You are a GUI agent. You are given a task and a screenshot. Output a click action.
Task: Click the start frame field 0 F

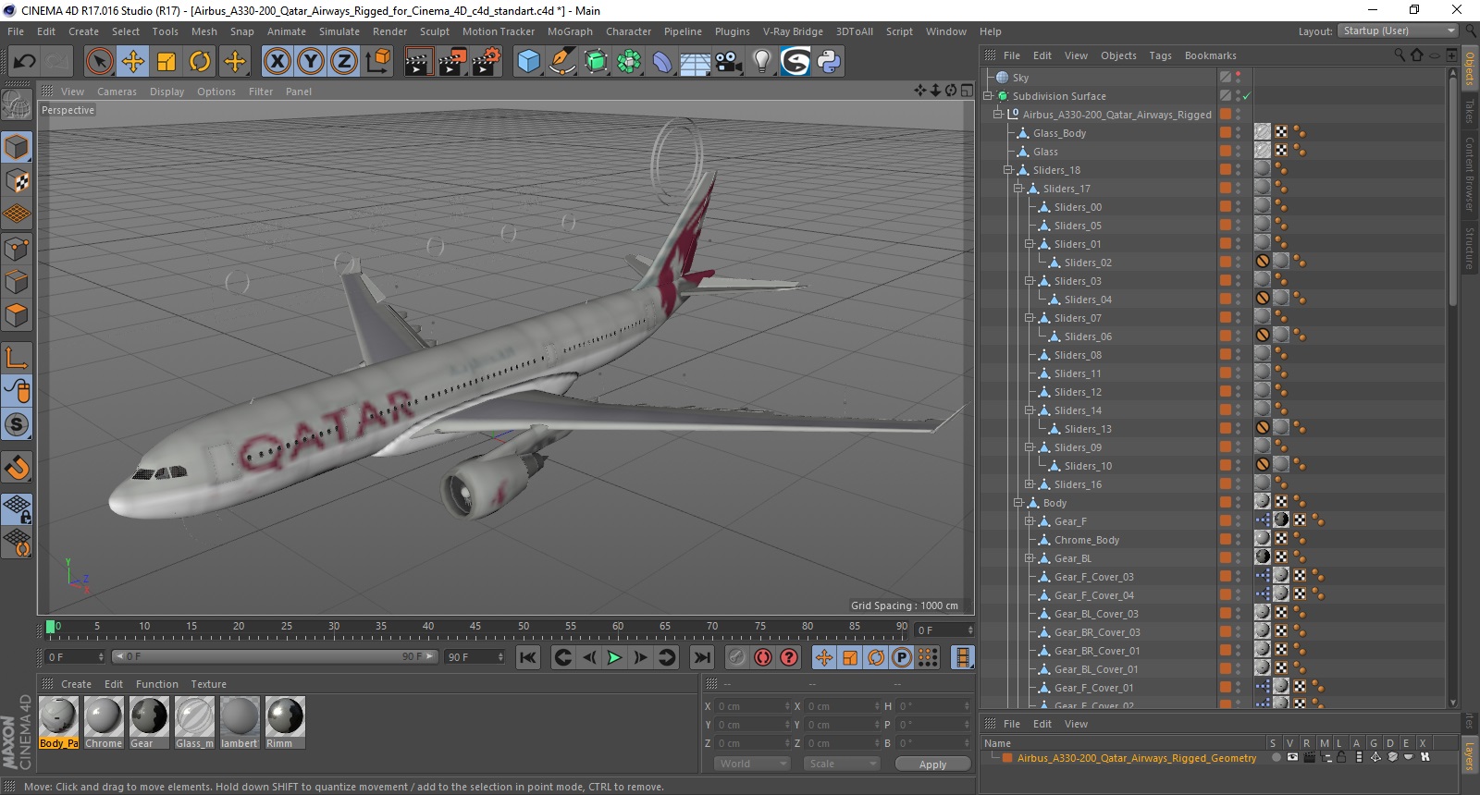click(x=75, y=657)
